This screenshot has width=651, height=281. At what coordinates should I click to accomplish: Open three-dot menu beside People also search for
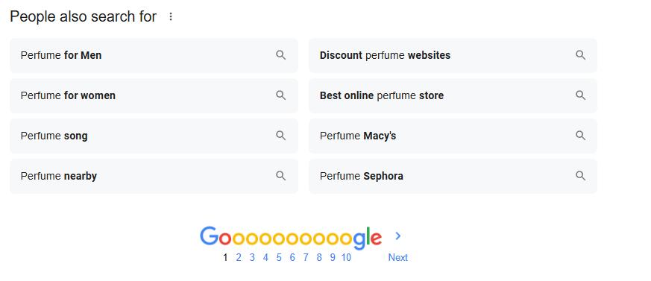[171, 16]
